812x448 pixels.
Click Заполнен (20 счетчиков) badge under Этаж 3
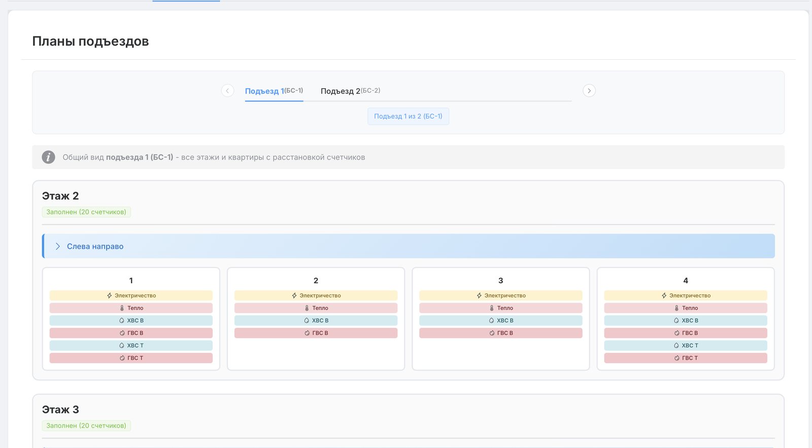point(86,426)
